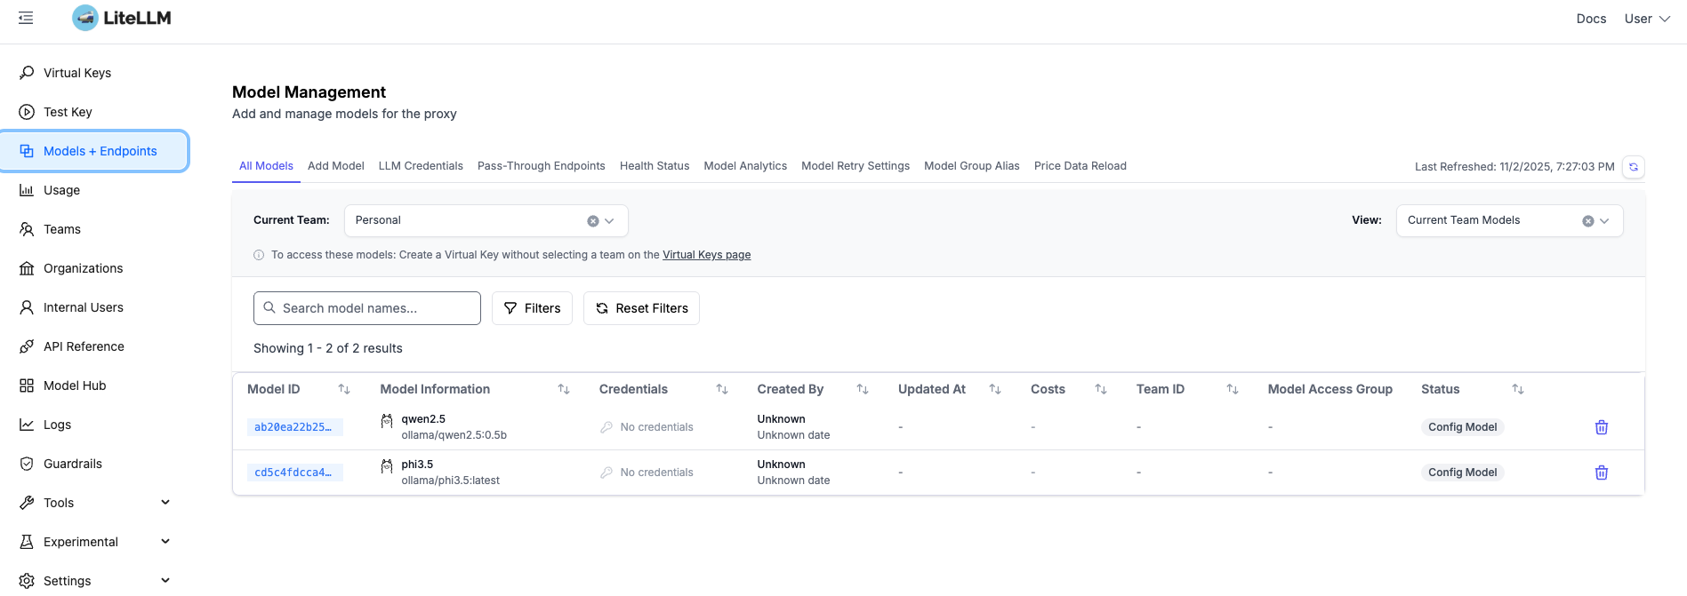Sort table by Model ID column arrows
The width and height of the screenshot is (1687, 596).
click(x=344, y=389)
